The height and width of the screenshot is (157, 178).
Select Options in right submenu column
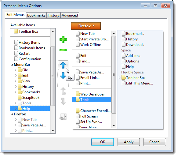click(x=130, y=61)
